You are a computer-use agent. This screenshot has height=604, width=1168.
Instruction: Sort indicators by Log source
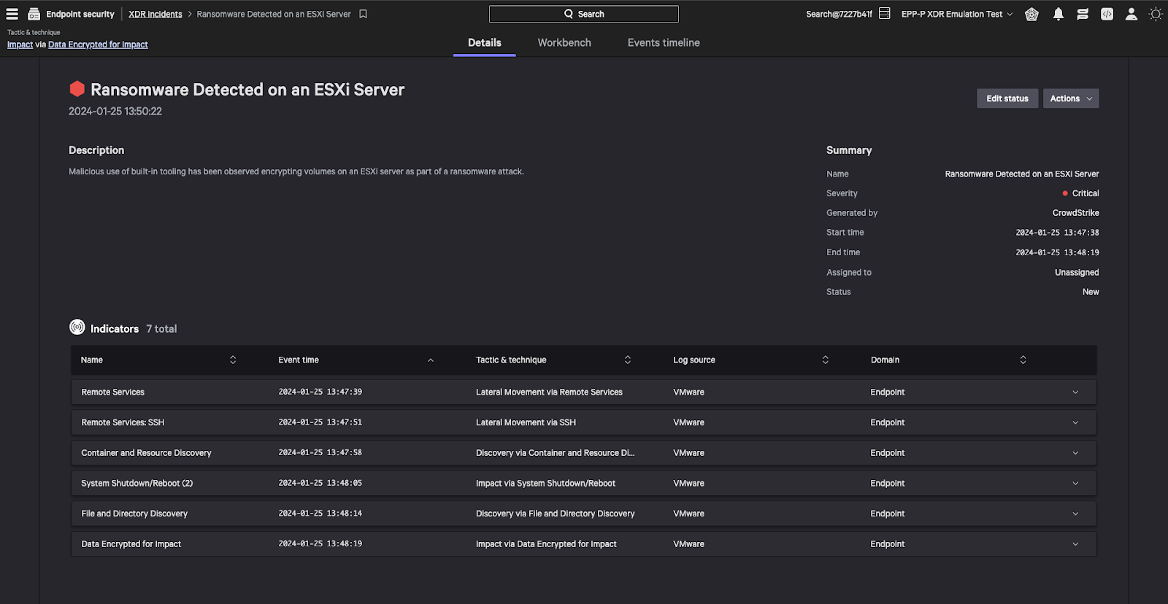coord(826,360)
